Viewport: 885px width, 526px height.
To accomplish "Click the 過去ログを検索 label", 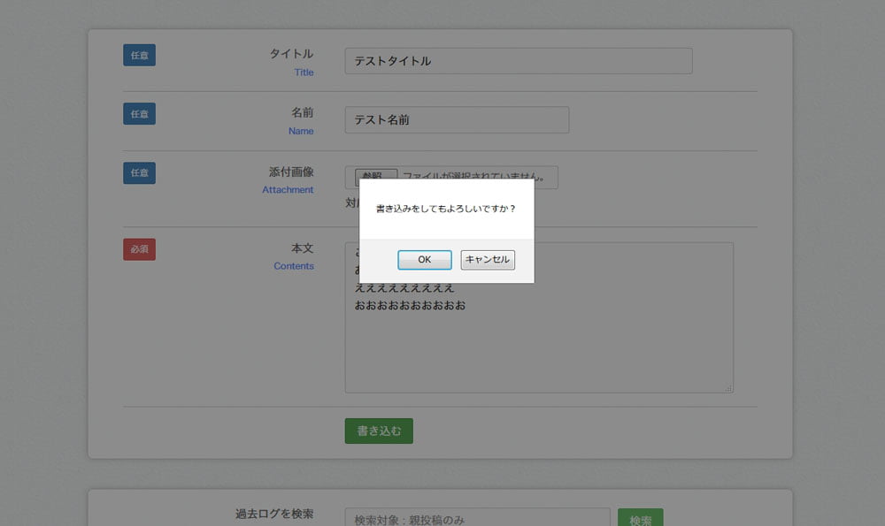I will (x=274, y=514).
